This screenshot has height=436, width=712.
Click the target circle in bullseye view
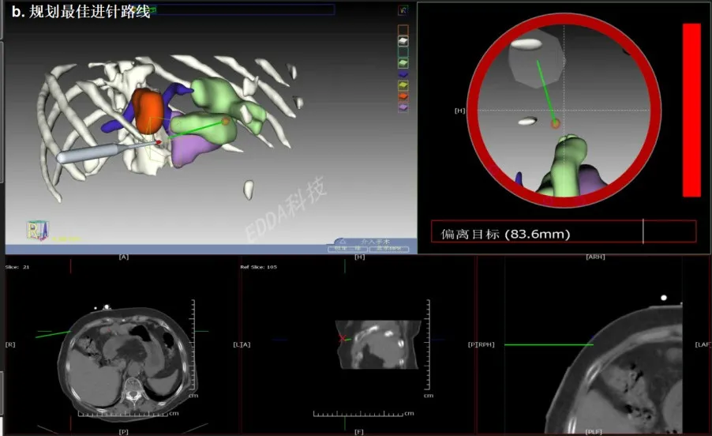(x=555, y=123)
